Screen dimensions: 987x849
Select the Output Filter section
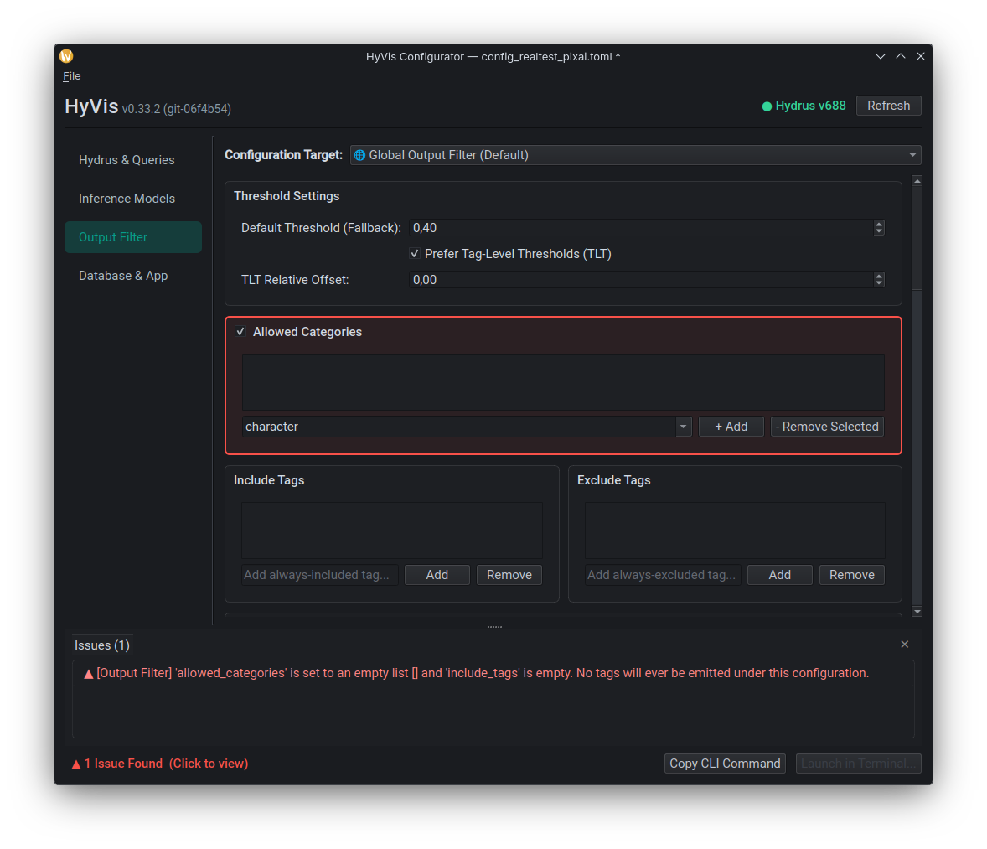[133, 237]
